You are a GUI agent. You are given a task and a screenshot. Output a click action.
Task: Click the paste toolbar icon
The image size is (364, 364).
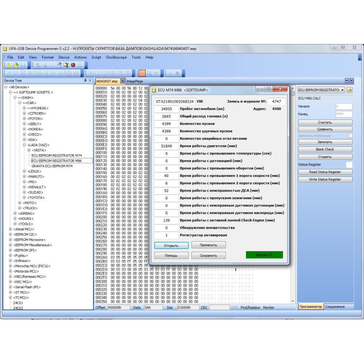[x=45, y=65]
